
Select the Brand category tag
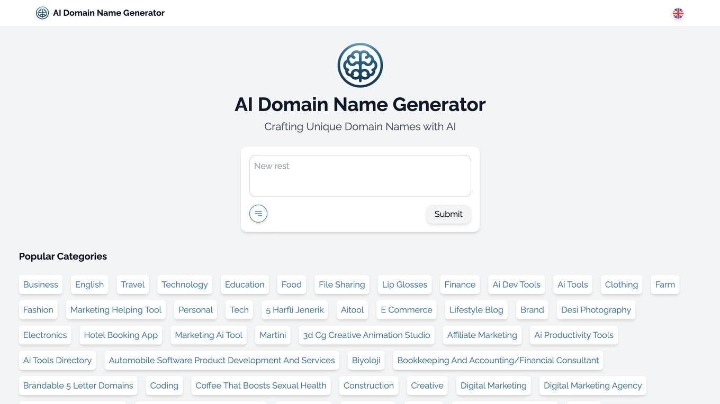click(532, 310)
